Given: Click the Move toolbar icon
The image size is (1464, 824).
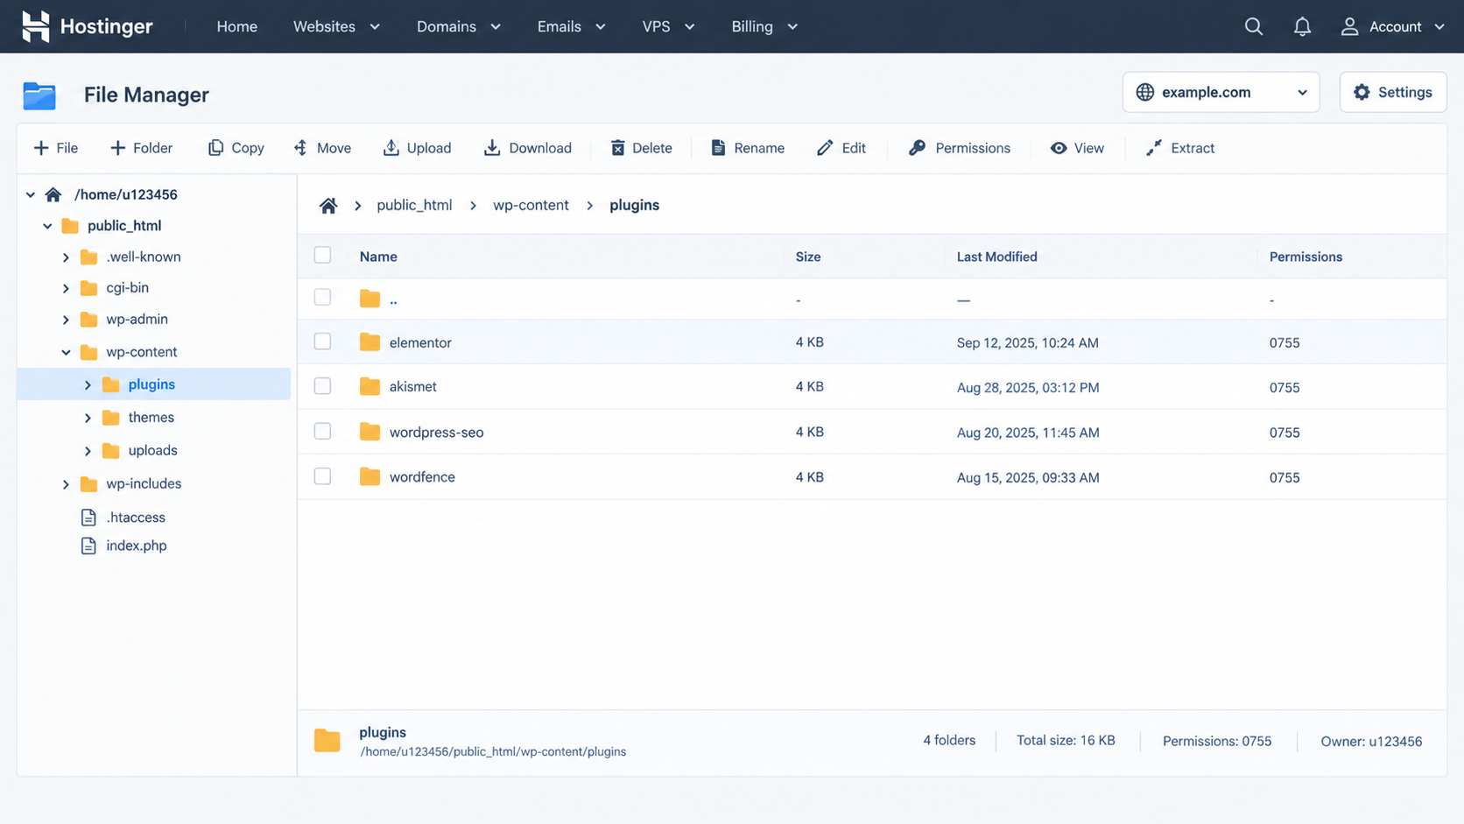Looking at the screenshot, I should point(300,148).
